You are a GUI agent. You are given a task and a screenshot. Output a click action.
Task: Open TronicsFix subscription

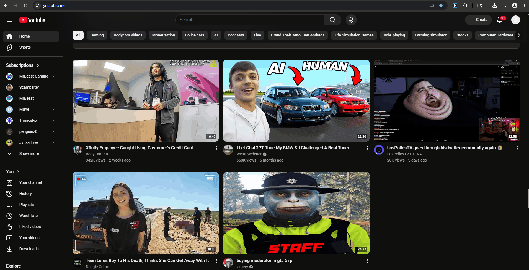click(x=31, y=120)
